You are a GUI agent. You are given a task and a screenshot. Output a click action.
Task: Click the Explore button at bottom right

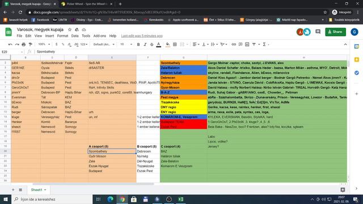point(343,190)
